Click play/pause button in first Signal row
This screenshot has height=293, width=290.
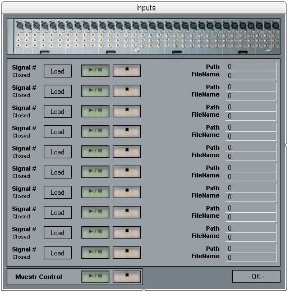95,71
